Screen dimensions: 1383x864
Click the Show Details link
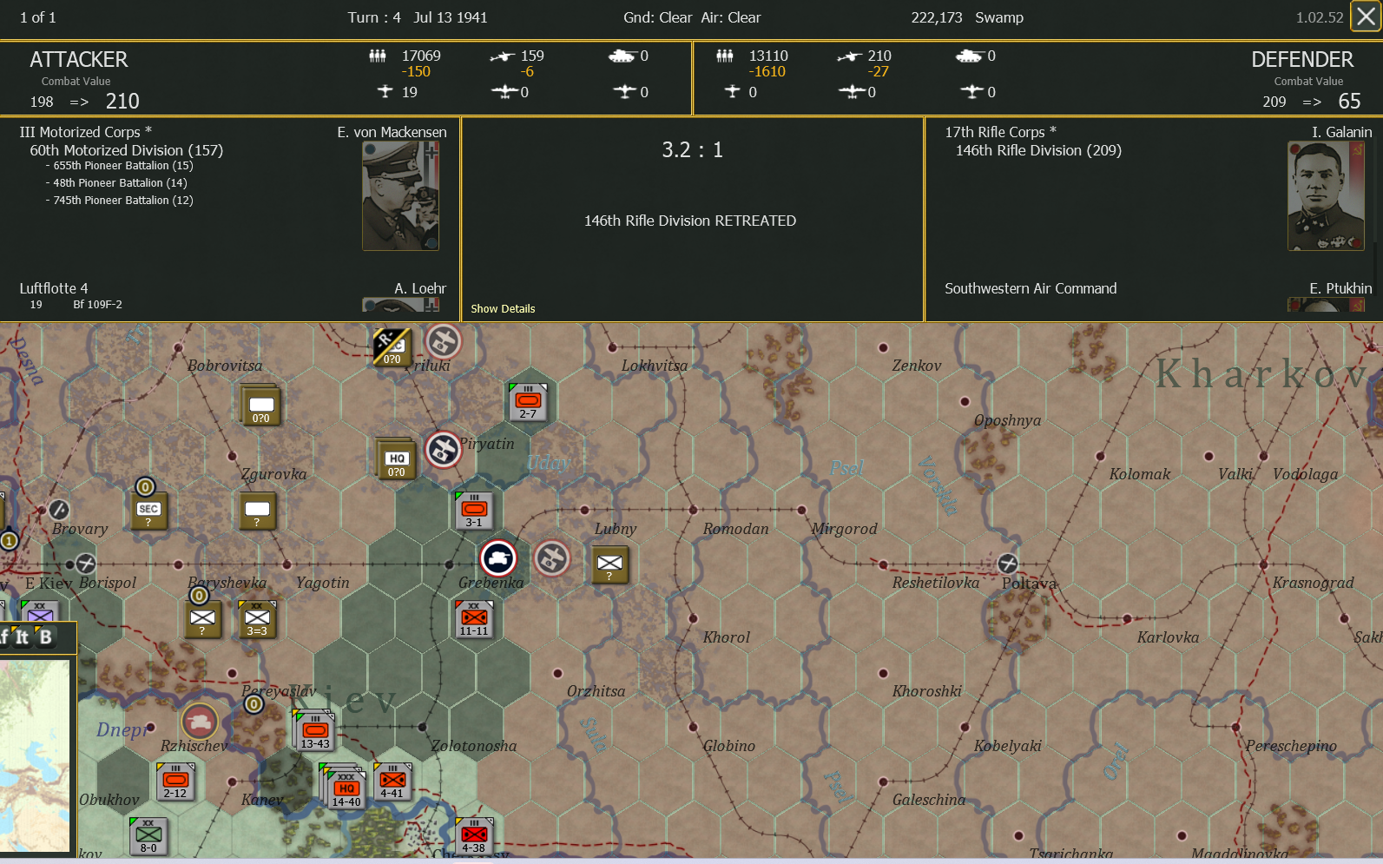(503, 308)
